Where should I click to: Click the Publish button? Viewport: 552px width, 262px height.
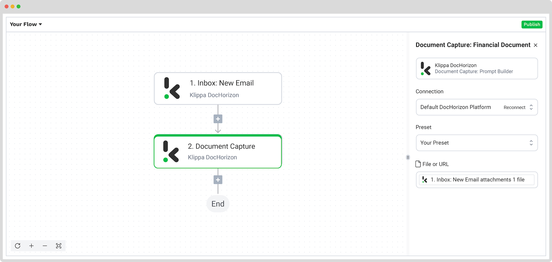click(532, 25)
